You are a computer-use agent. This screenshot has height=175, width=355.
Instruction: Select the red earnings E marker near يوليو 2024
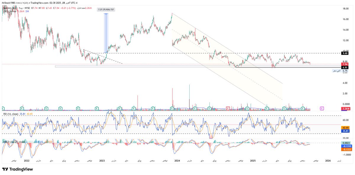click(x=227, y=108)
